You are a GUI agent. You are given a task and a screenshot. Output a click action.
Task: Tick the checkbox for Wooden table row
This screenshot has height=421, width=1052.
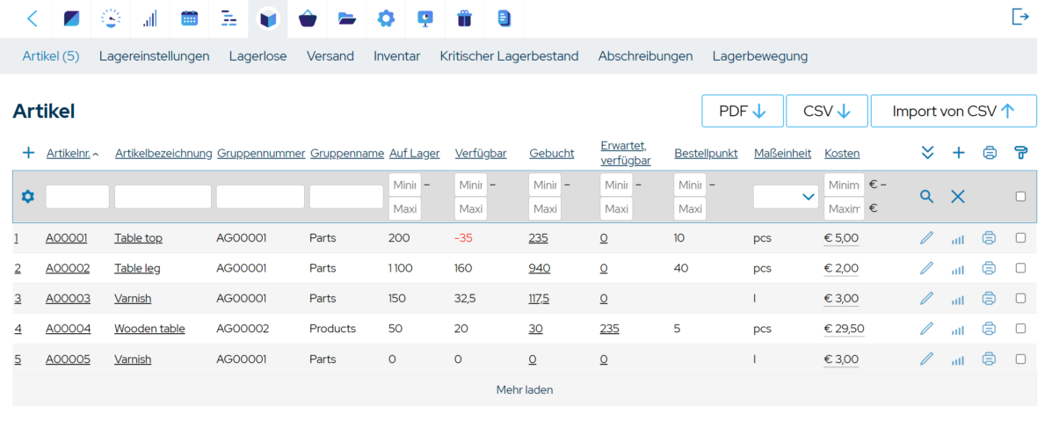point(1020,329)
